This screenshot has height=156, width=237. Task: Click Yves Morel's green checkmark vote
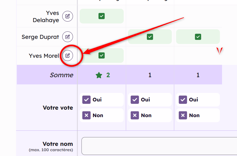(102, 55)
